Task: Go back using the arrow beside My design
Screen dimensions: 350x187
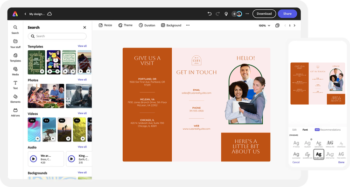Action: (x=25, y=14)
